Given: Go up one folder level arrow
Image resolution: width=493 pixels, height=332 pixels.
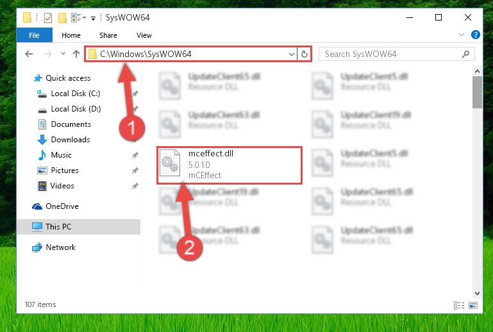Looking at the screenshot, I should pos(76,54).
